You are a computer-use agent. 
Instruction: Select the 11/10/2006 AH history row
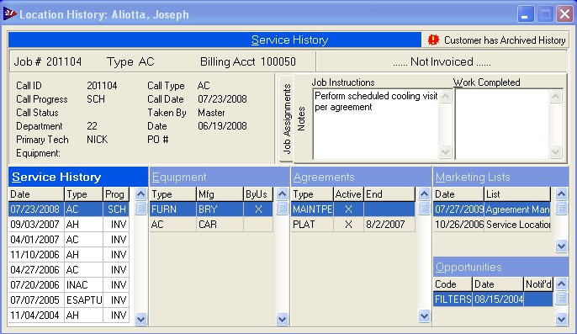tap(68, 254)
